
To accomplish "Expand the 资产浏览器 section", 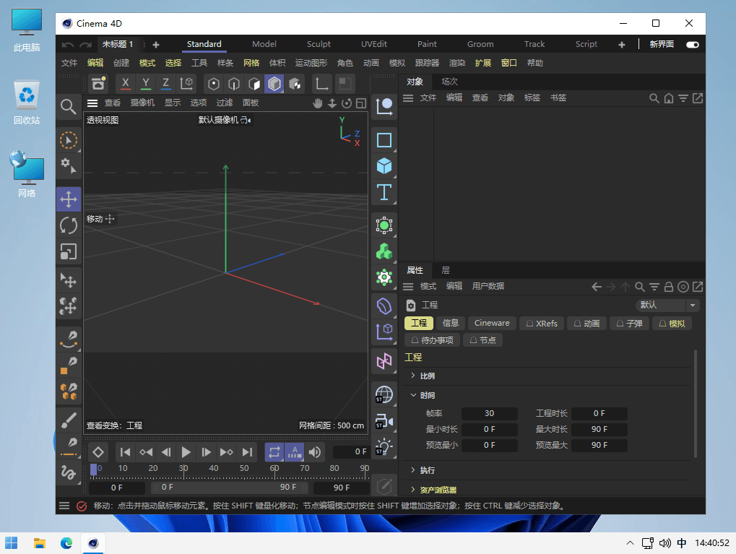I will coord(412,490).
